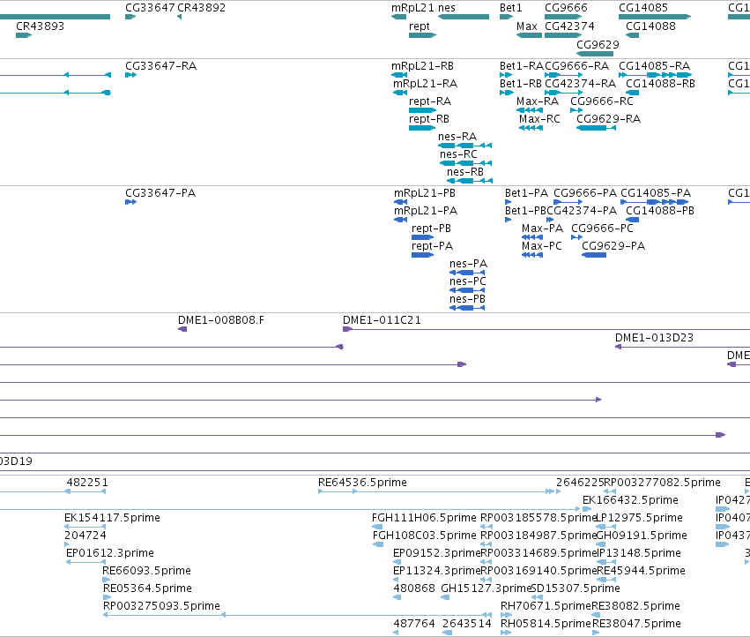The width and height of the screenshot is (750, 637).
Task: Click the Bet1 gene label
Action: (x=511, y=8)
